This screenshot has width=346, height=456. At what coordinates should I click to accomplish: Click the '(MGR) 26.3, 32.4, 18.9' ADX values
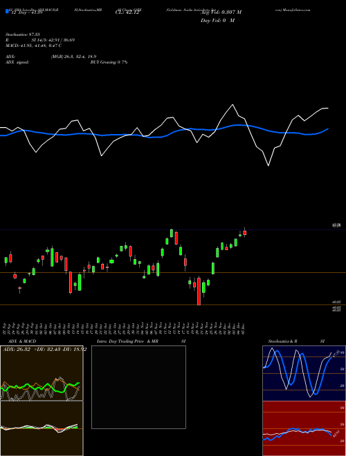73,57
